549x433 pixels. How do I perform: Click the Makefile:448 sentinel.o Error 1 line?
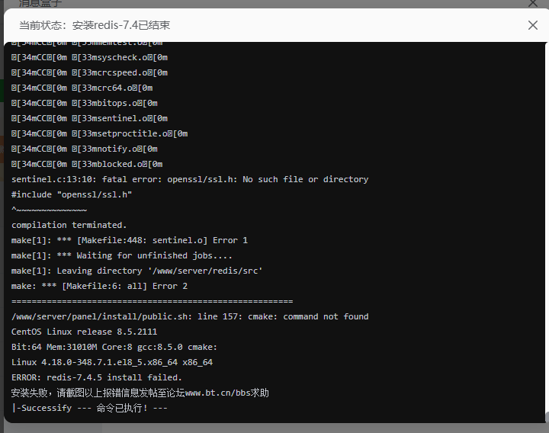pos(130,240)
